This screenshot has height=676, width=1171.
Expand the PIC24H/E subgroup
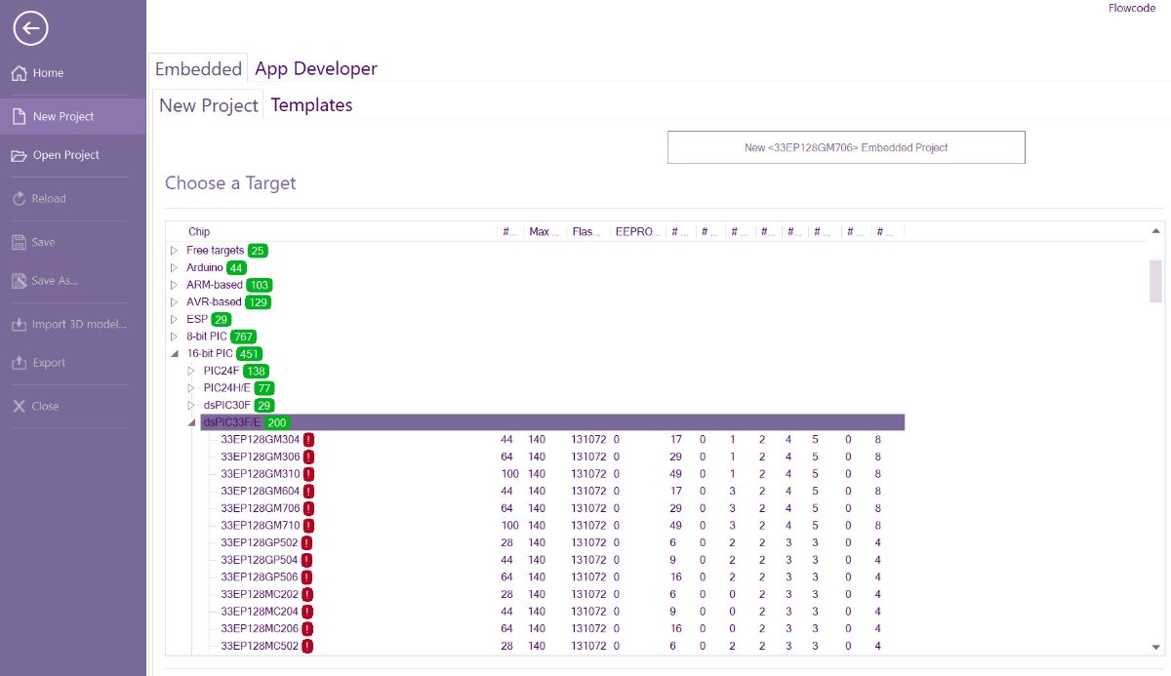(x=191, y=388)
